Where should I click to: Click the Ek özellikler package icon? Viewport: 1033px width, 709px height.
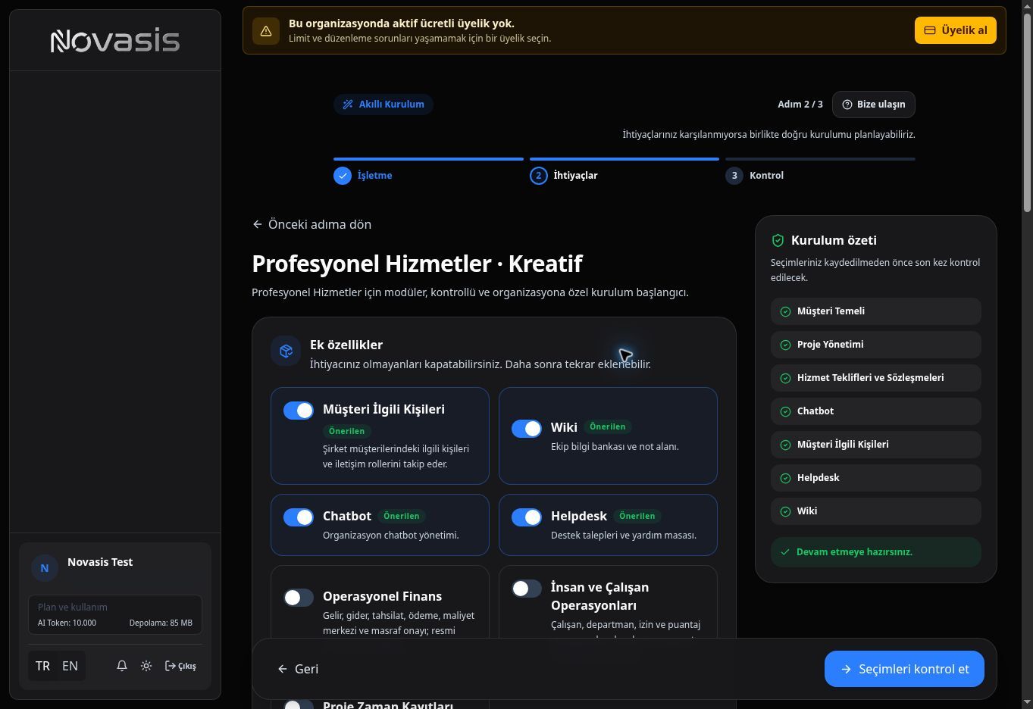point(286,351)
